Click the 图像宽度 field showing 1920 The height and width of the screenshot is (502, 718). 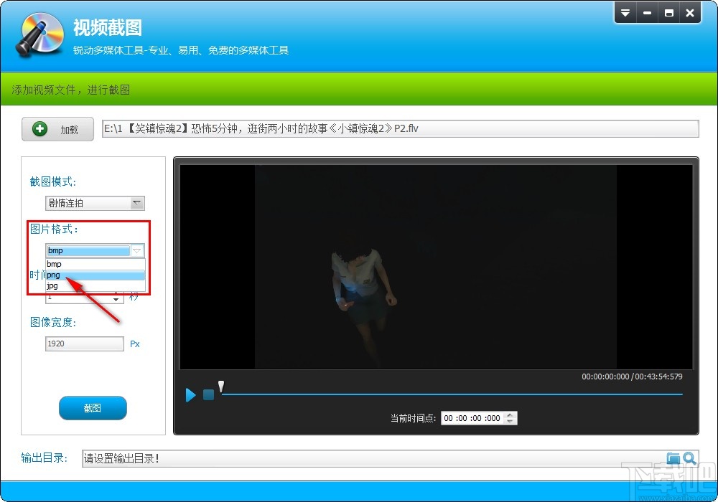point(84,344)
